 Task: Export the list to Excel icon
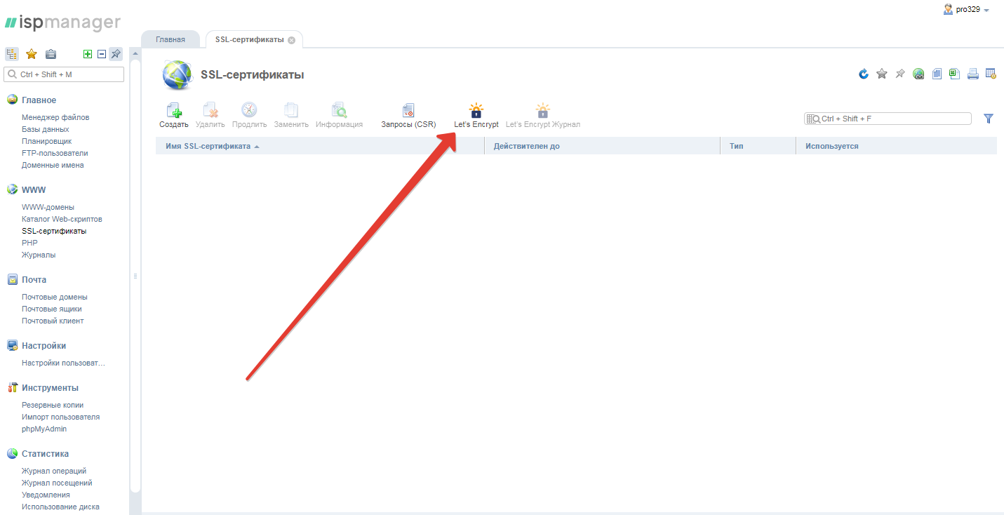coord(954,74)
